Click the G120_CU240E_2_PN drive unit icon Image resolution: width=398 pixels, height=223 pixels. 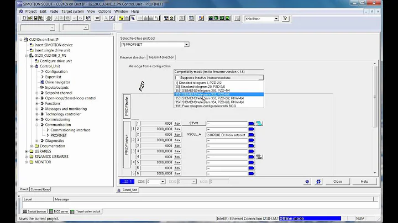pyautogui.click(x=32, y=56)
